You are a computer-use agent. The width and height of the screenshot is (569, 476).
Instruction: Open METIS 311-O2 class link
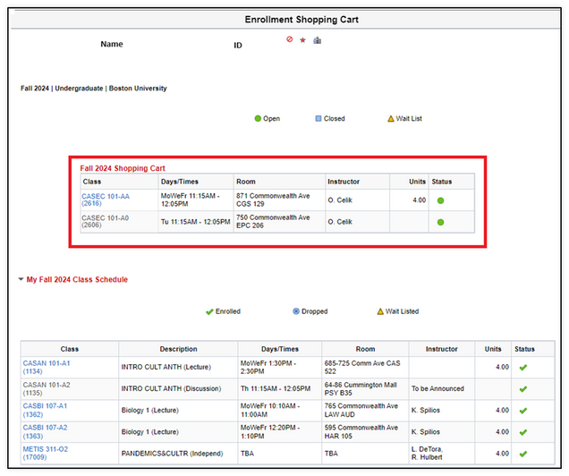click(46, 453)
